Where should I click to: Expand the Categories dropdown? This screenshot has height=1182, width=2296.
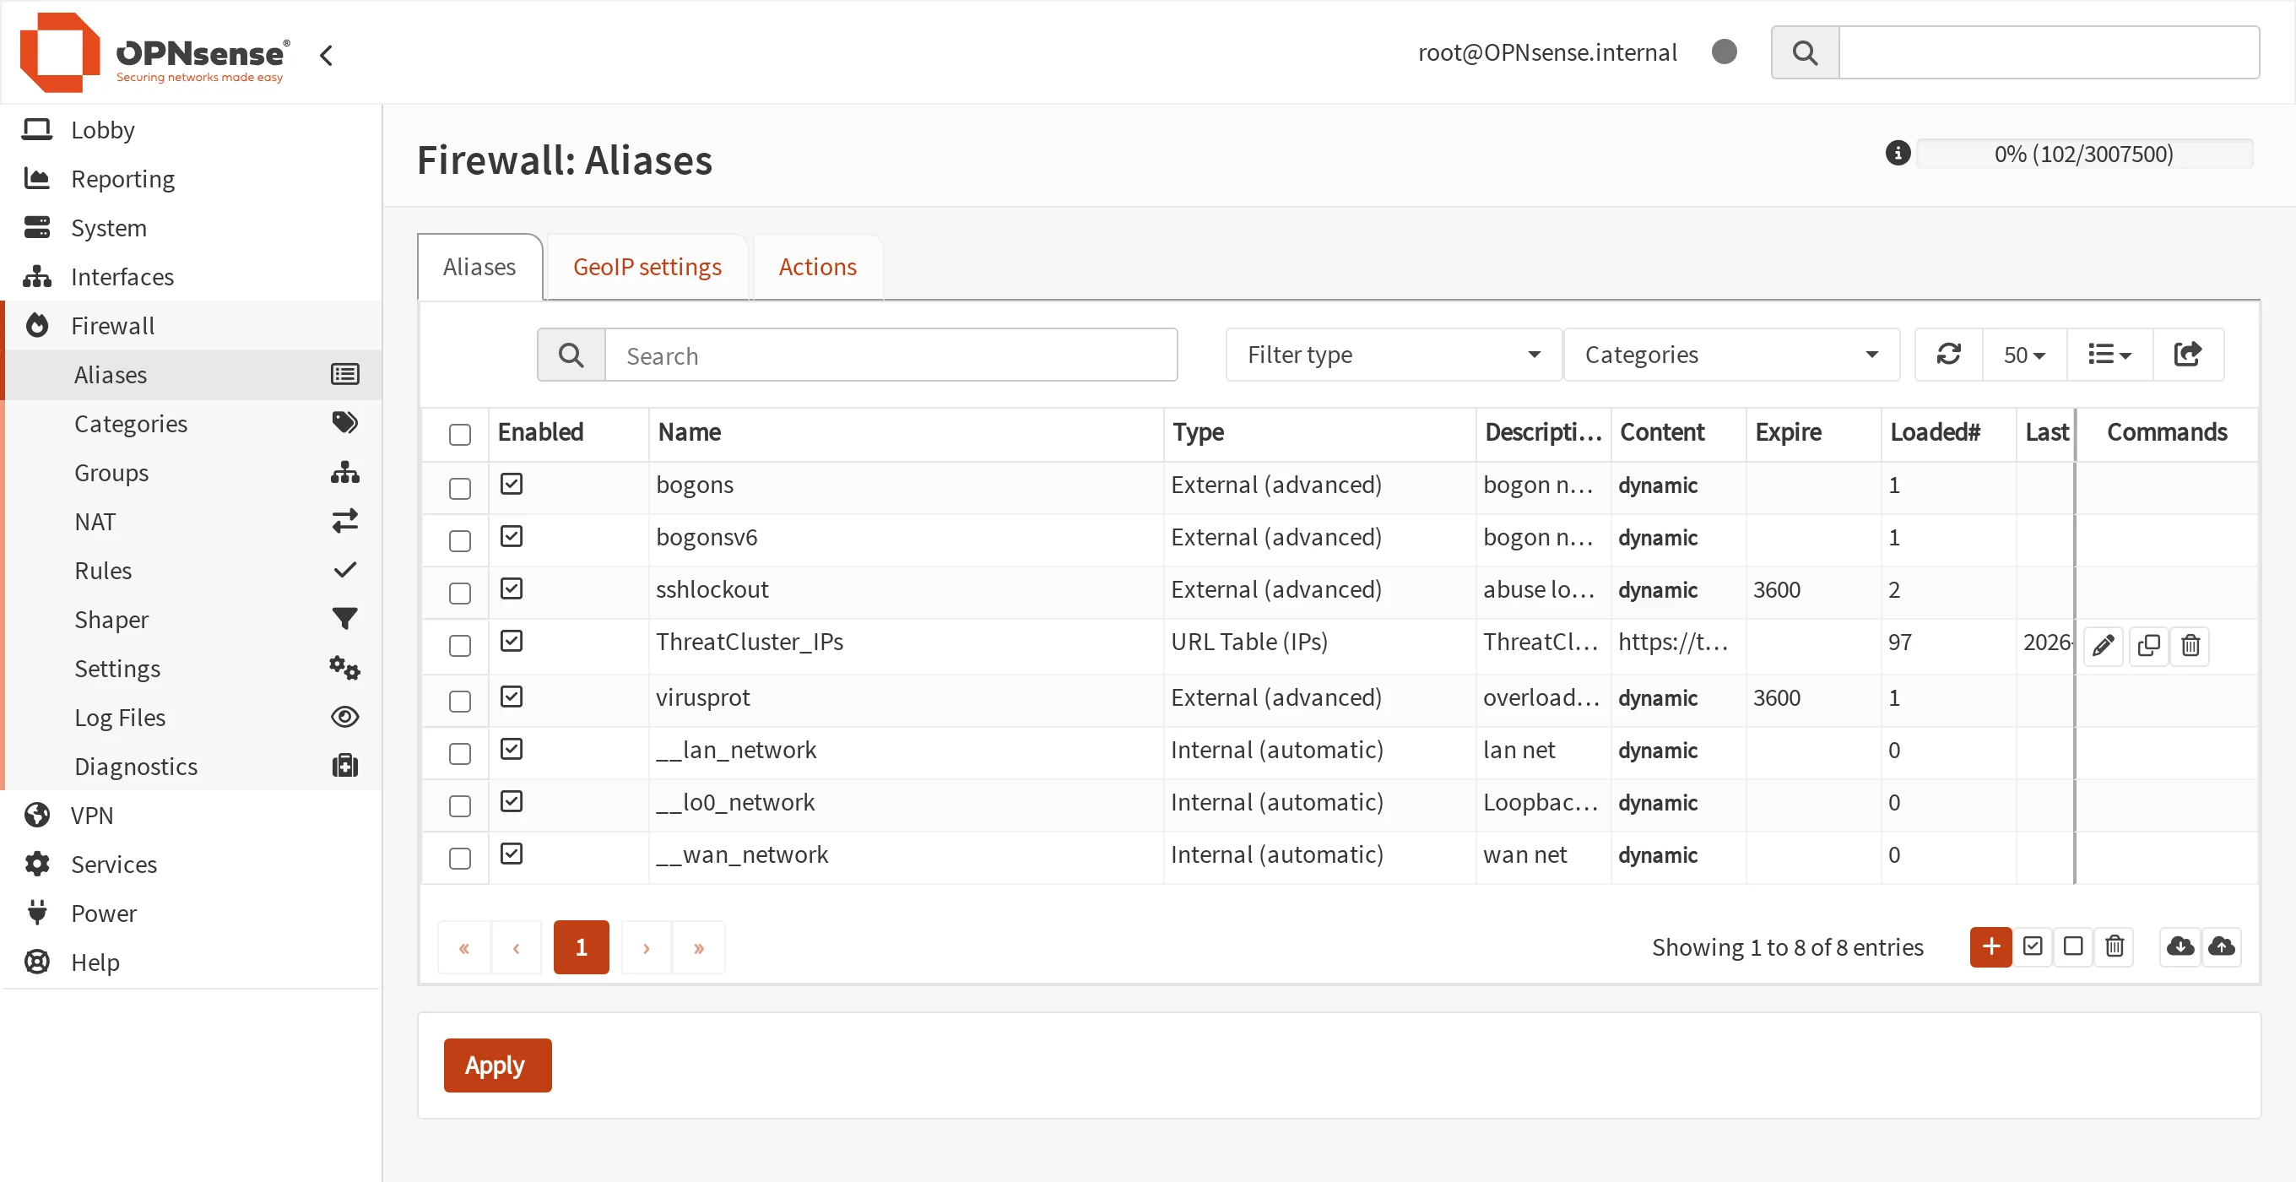coord(1731,355)
